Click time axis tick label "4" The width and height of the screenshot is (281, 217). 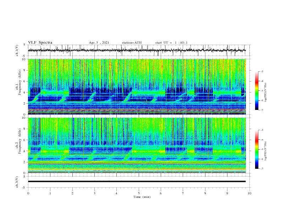point(116,193)
